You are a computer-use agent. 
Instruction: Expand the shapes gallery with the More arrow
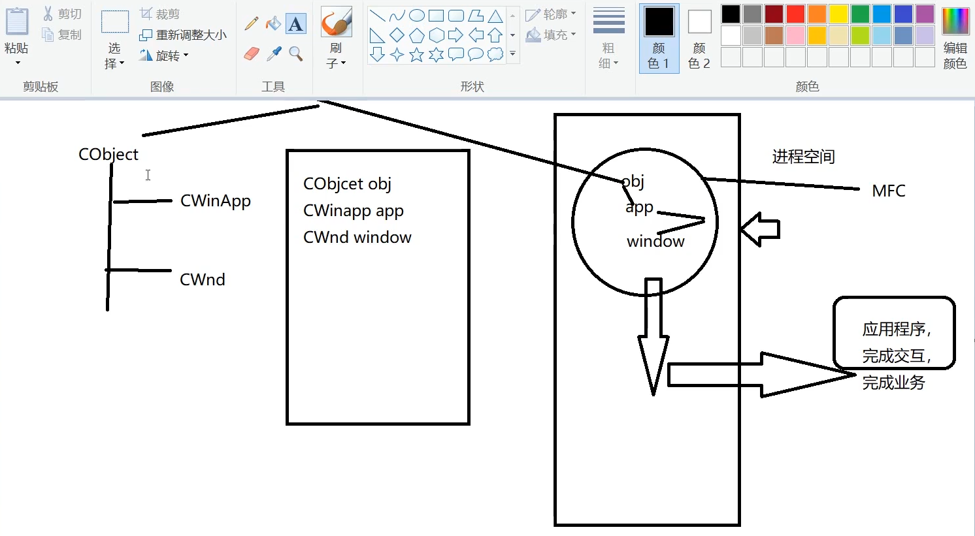click(513, 54)
